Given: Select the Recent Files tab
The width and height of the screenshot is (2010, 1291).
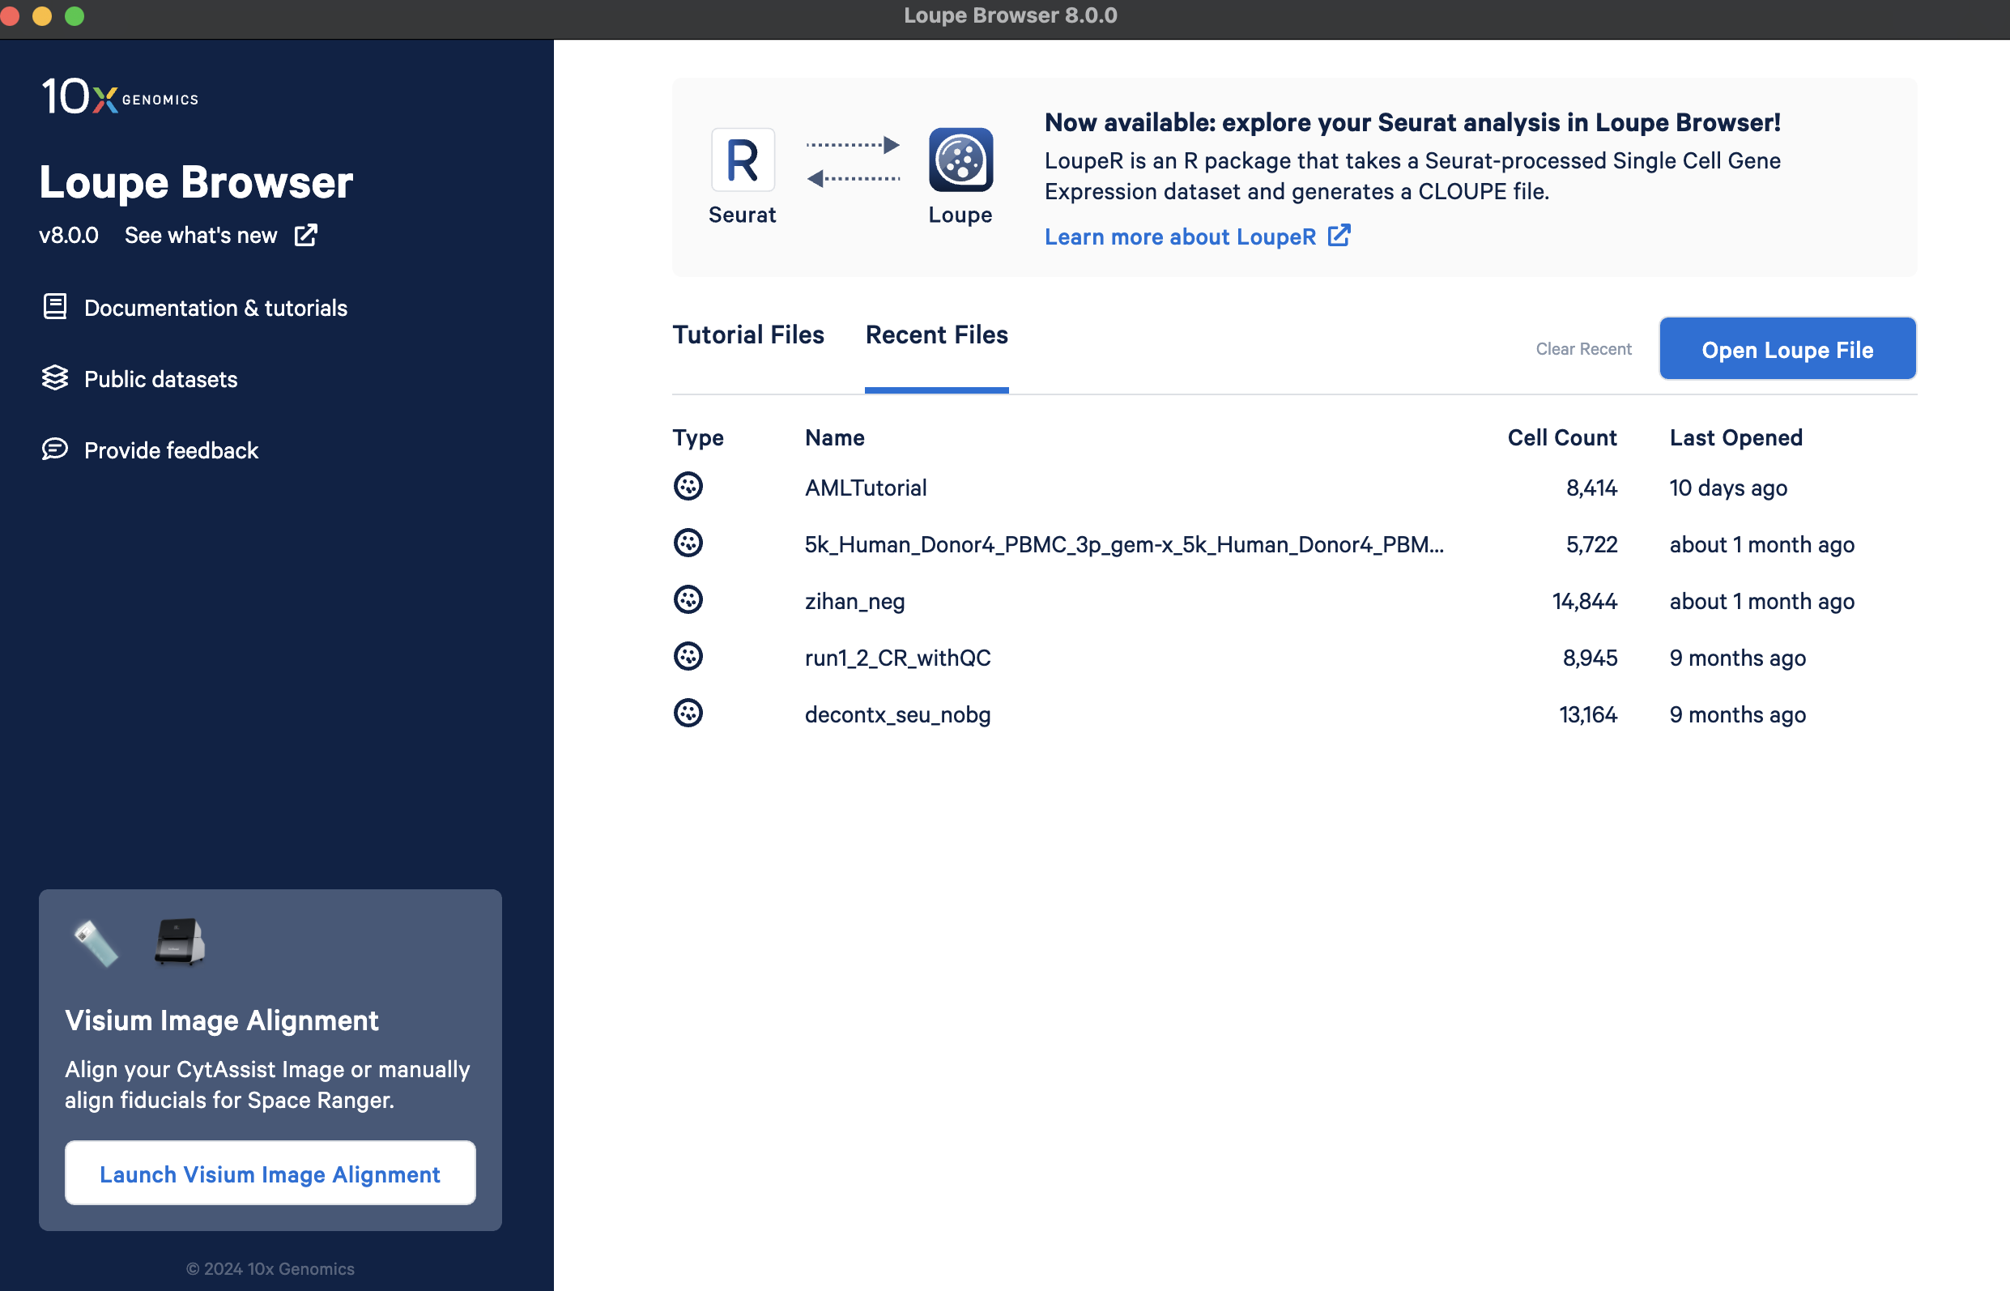Looking at the screenshot, I should point(936,334).
